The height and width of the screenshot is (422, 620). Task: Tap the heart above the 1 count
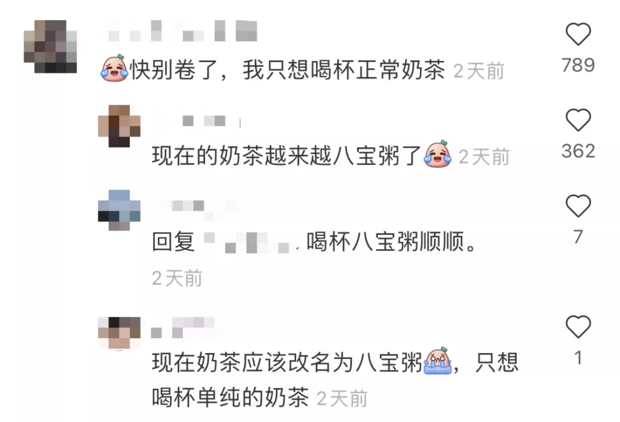pos(578,327)
